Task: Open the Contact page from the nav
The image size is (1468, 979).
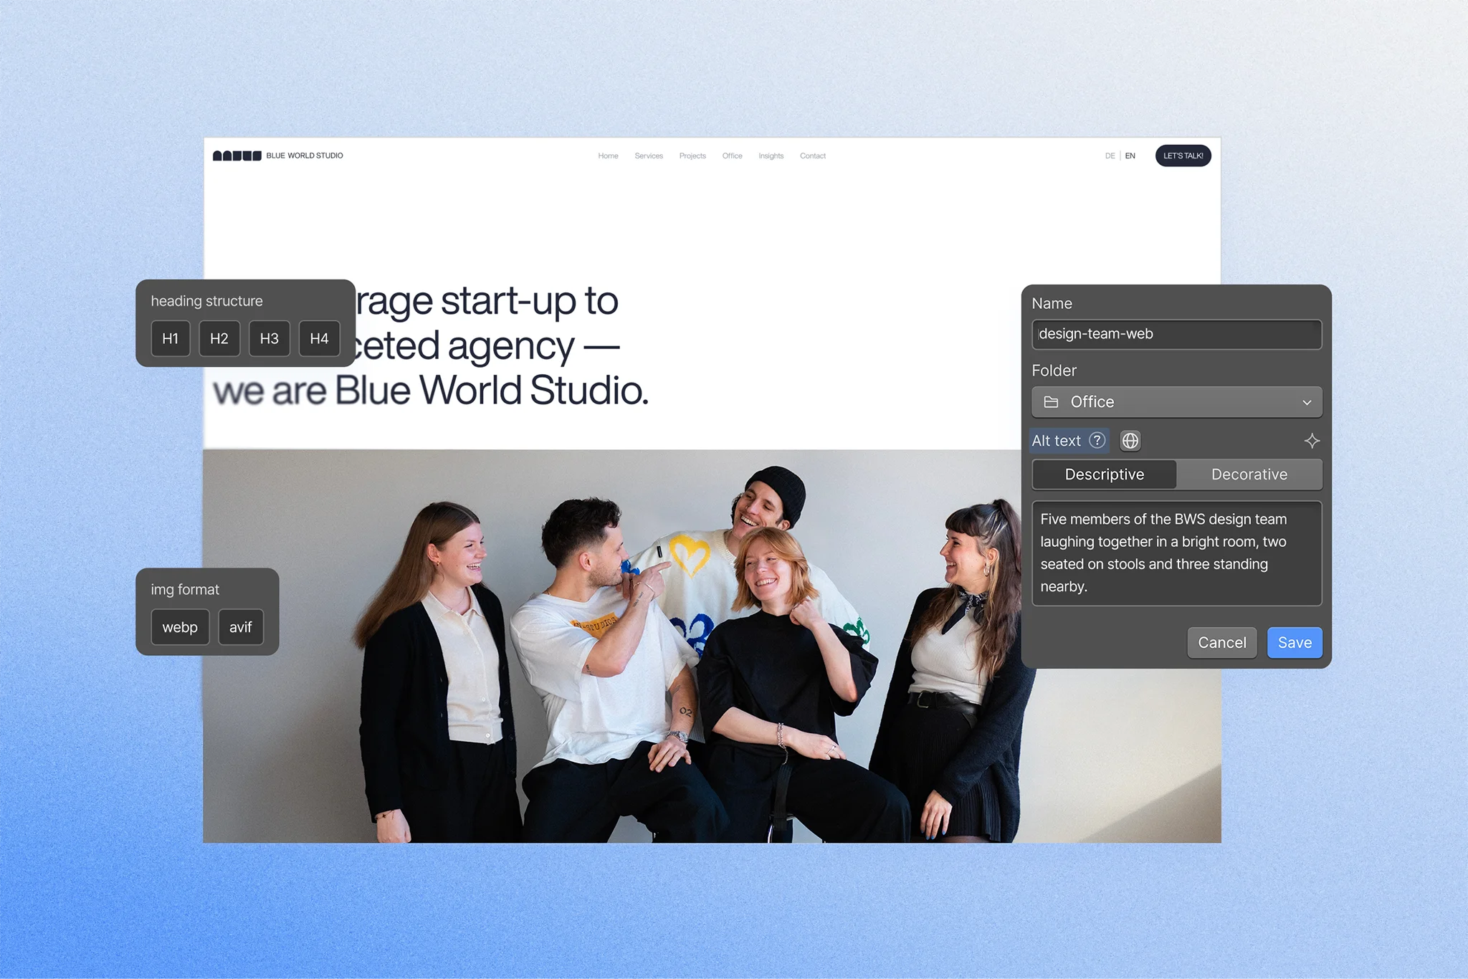Action: click(813, 156)
